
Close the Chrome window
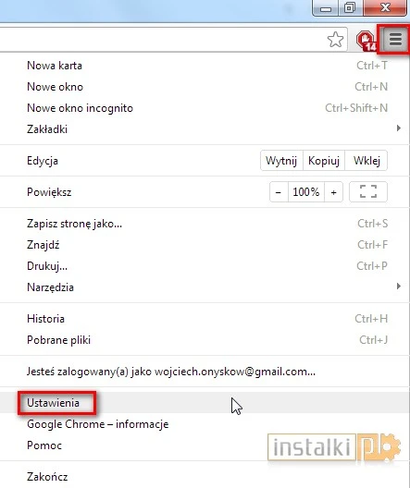pos(385,7)
